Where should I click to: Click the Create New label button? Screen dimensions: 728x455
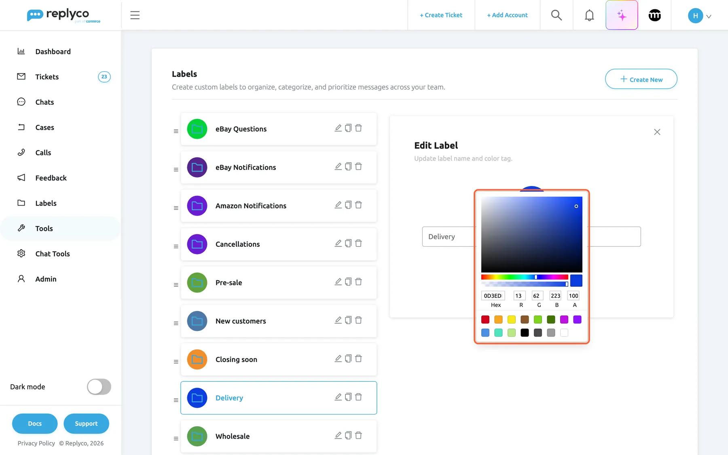(641, 79)
